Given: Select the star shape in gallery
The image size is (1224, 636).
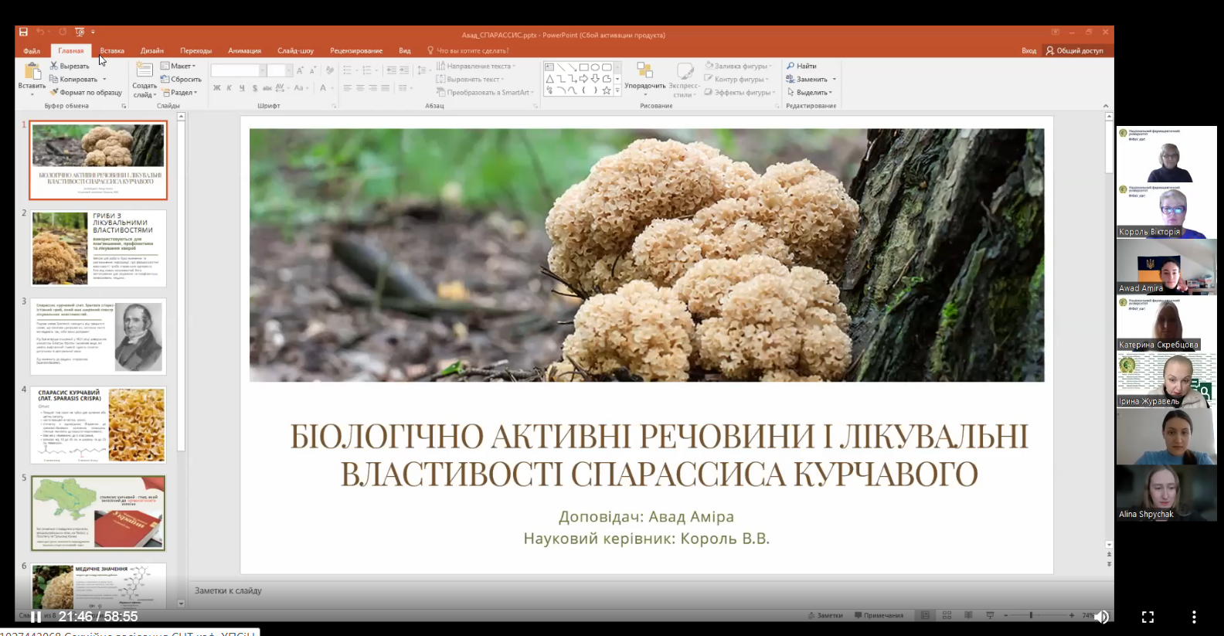Looking at the screenshot, I should click(607, 90).
